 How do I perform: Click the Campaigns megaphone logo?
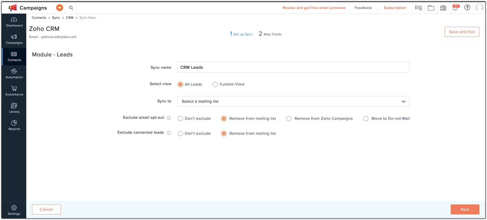(x=13, y=8)
